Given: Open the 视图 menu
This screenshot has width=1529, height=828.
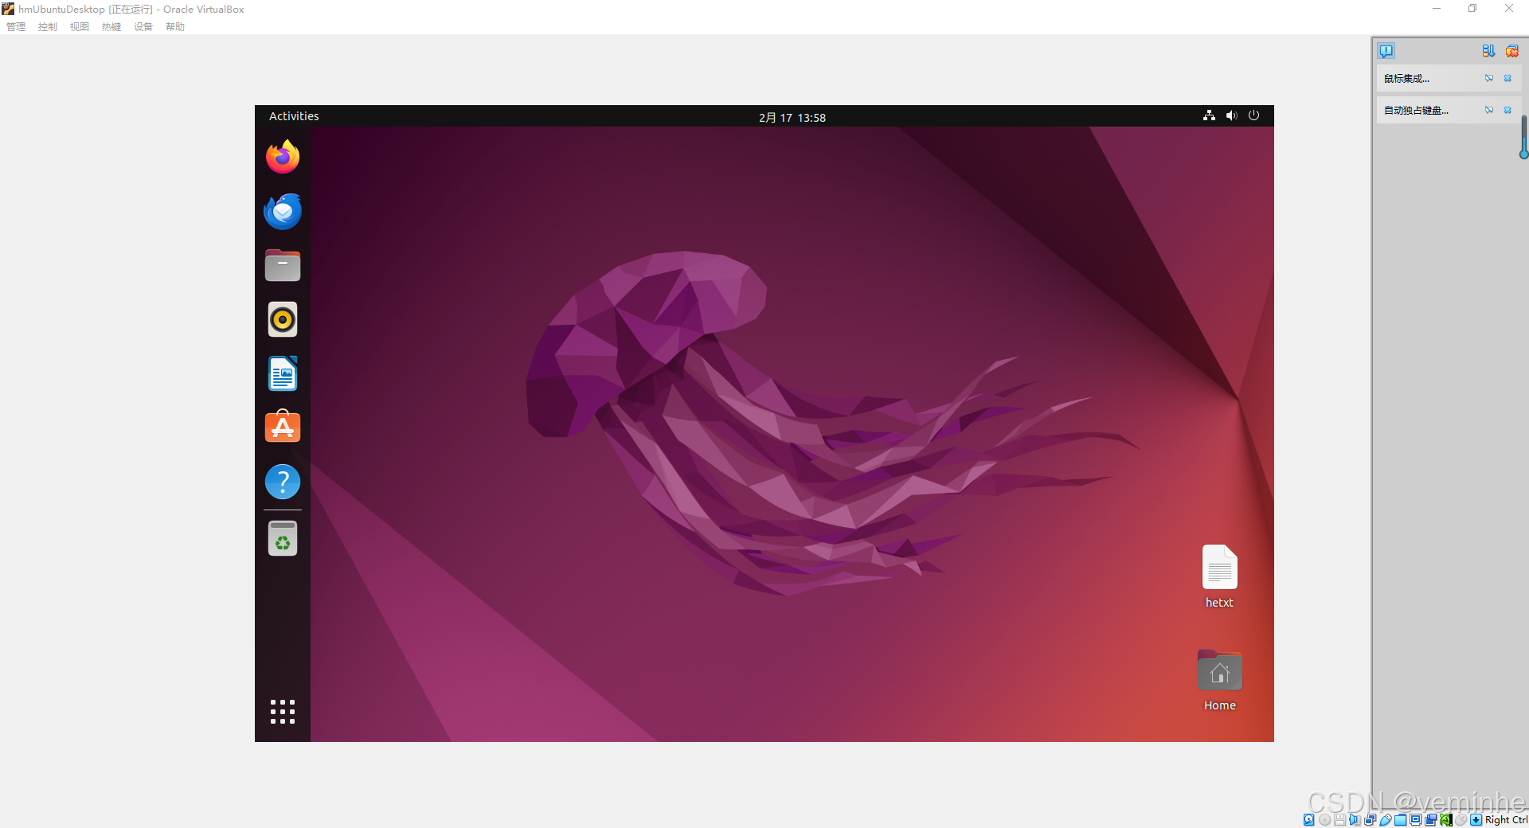Looking at the screenshot, I should coord(80,27).
